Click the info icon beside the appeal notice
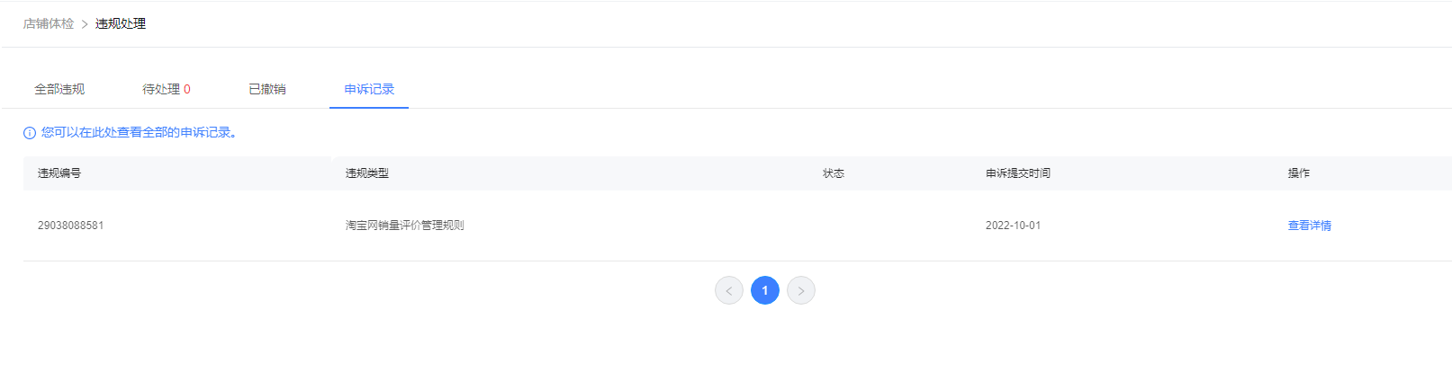The height and width of the screenshot is (372, 1452). [30, 133]
